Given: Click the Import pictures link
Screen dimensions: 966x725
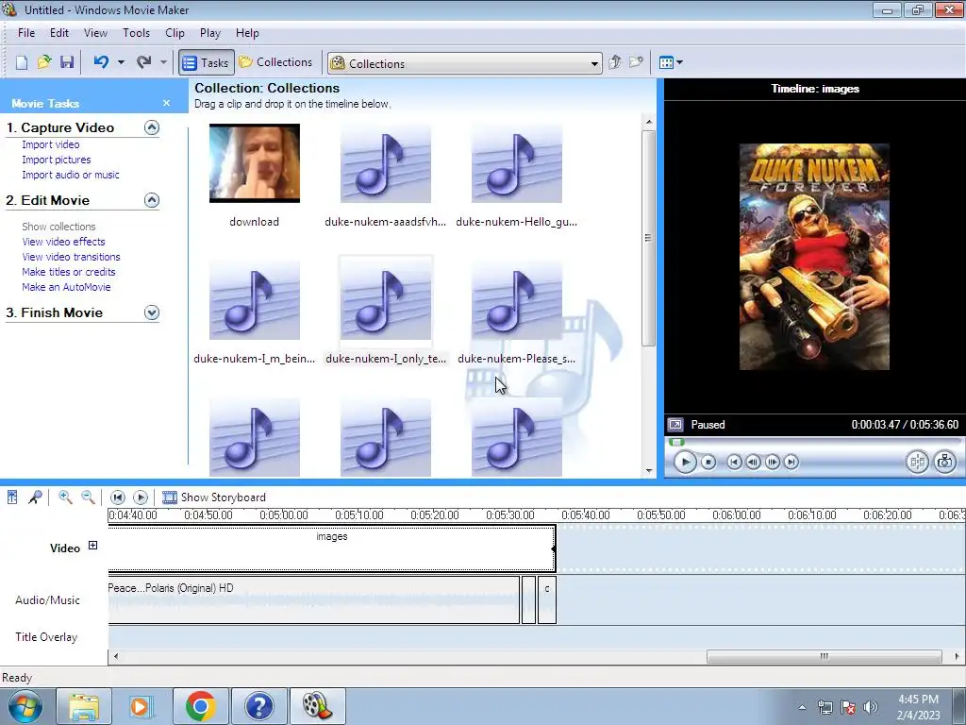Looking at the screenshot, I should (x=56, y=160).
